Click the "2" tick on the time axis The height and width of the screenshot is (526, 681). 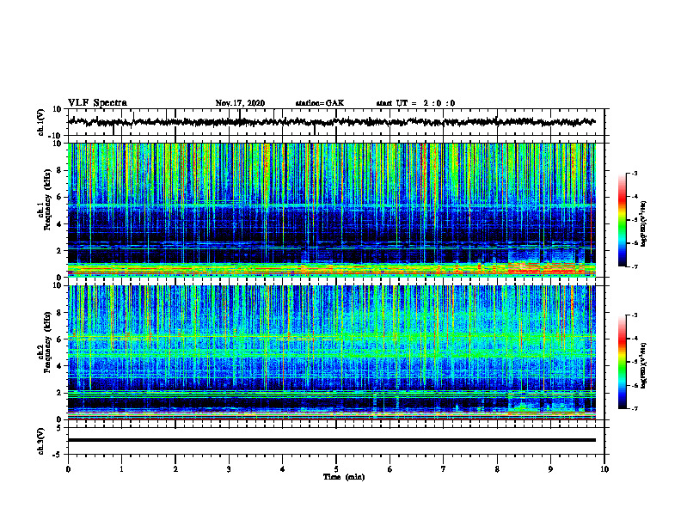(175, 469)
